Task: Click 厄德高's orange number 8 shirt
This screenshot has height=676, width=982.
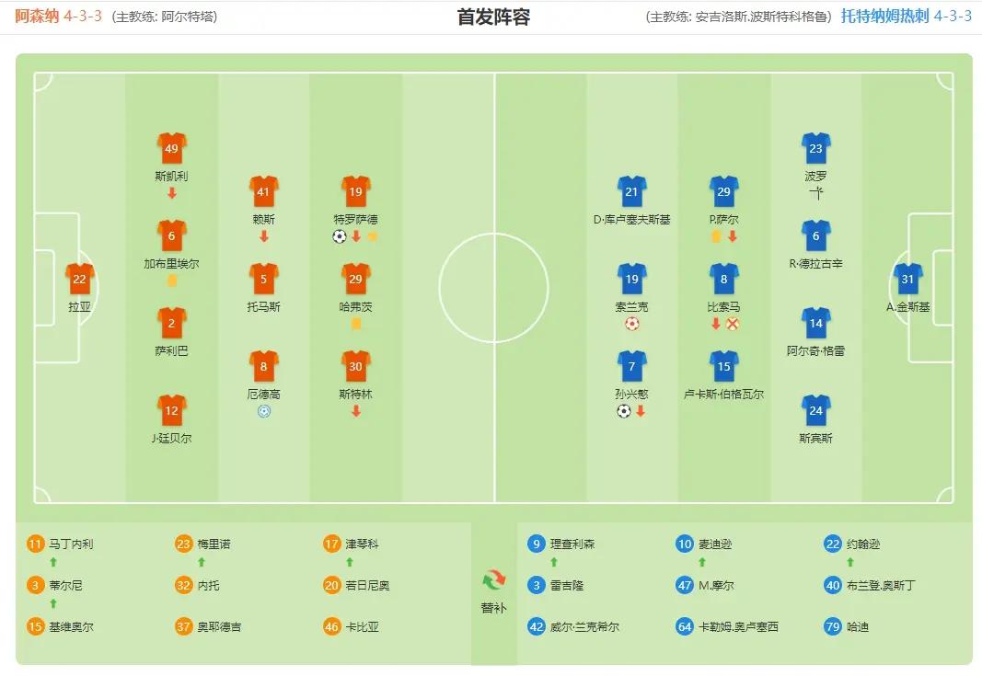Action: click(x=264, y=366)
